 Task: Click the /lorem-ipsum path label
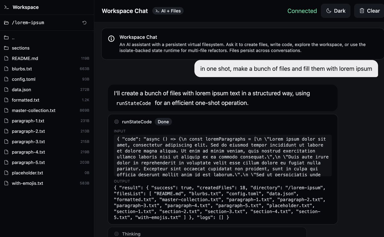pos(28,23)
